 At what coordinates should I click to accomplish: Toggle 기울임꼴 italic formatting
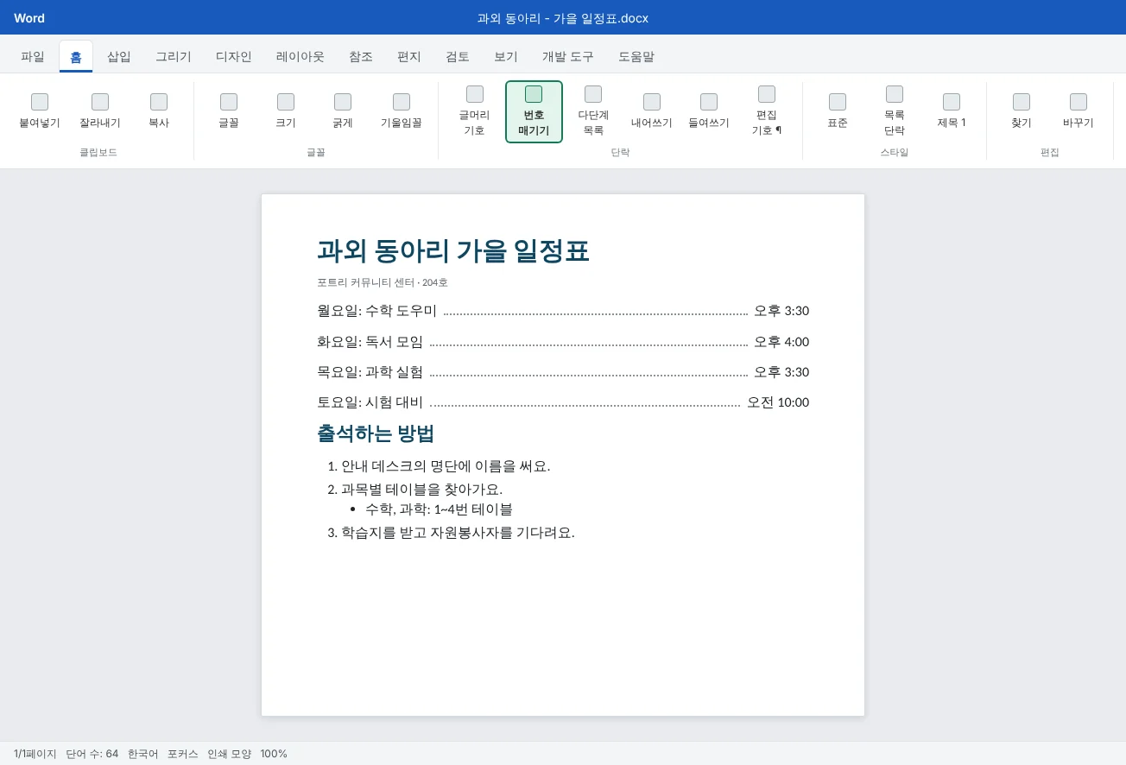(x=402, y=111)
